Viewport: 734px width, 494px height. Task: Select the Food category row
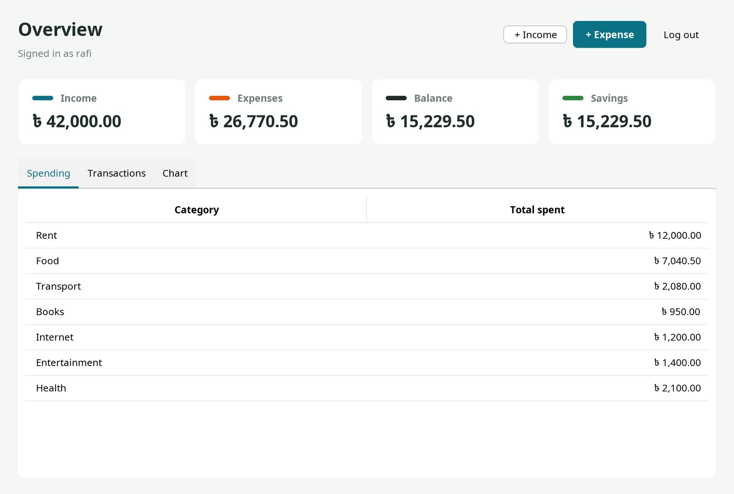(x=367, y=261)
